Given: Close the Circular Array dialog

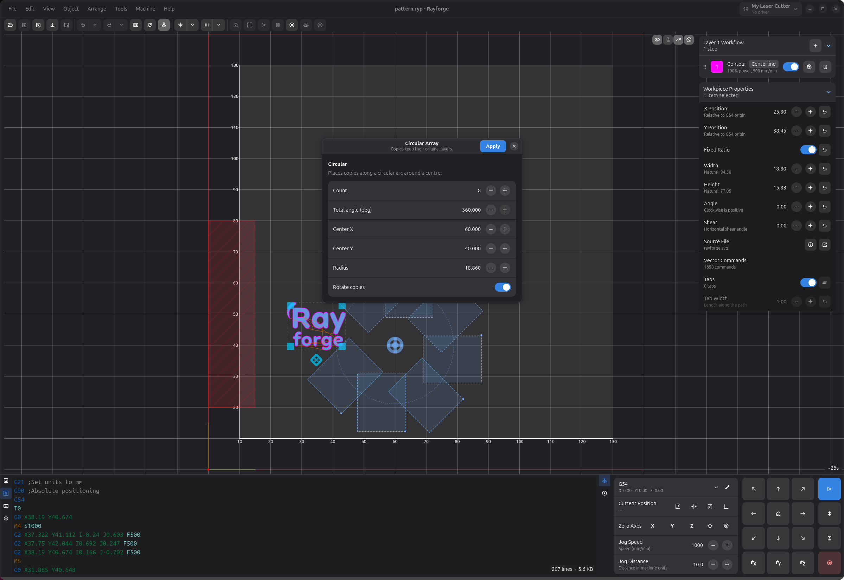Looking at the screenshot, I should [x=514, y=146].
